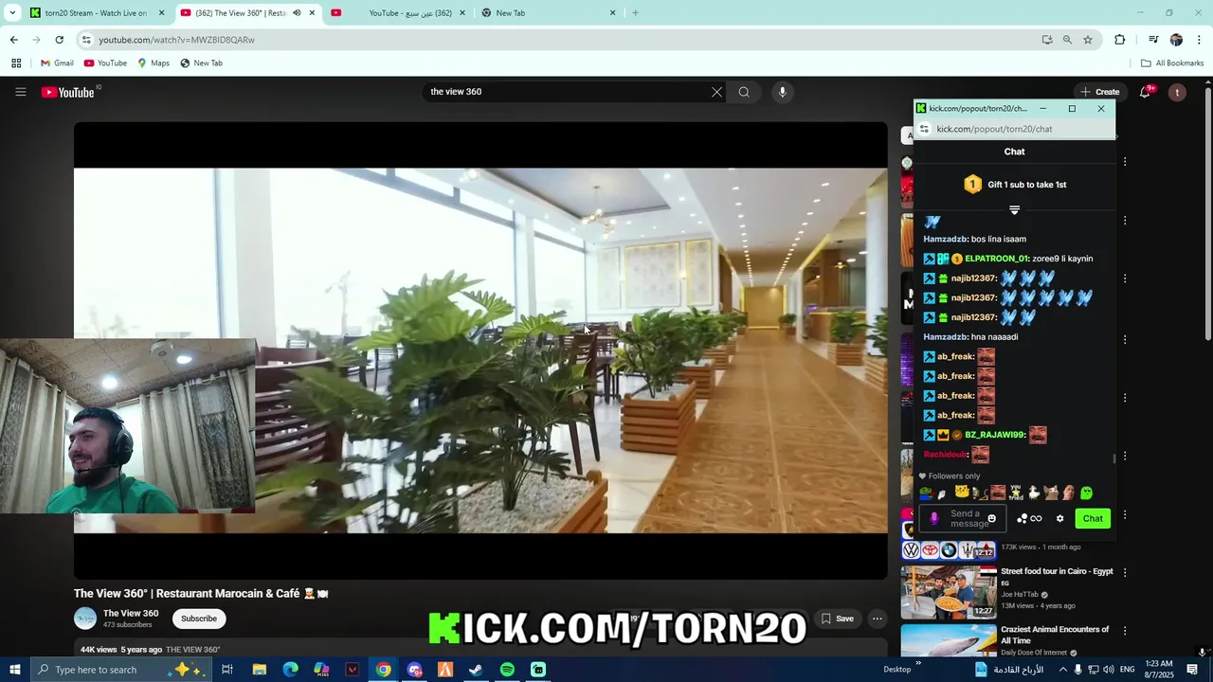The height and width of the screenshot is (682, 1213).
Task: Bookmark this page with the star
Action: [1088, 40]
